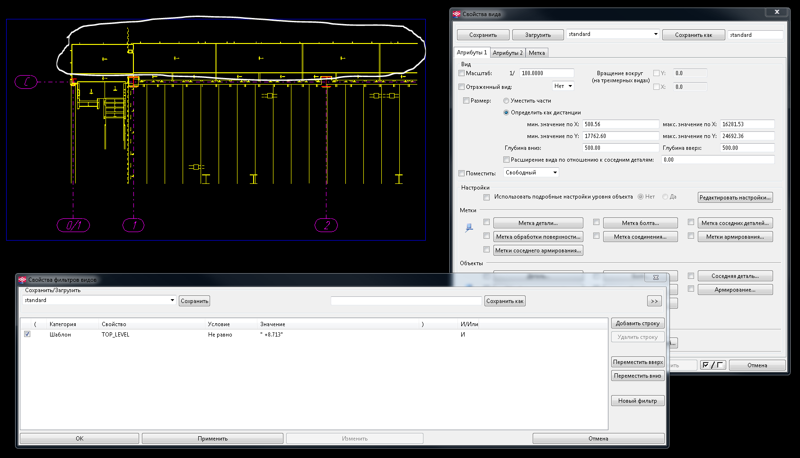Select the grid bubble labeled 2
The width and height of the screenshot is (800, 458).
click(x=326, y=225)
